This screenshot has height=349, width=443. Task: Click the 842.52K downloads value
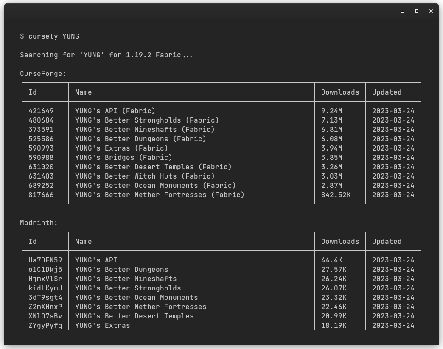point(336,195)
